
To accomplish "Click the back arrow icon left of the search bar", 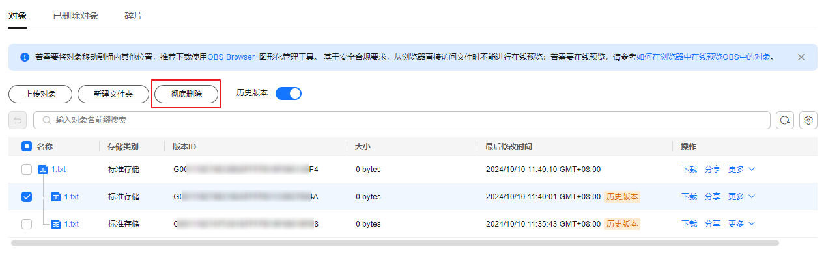I will [18, 120].
